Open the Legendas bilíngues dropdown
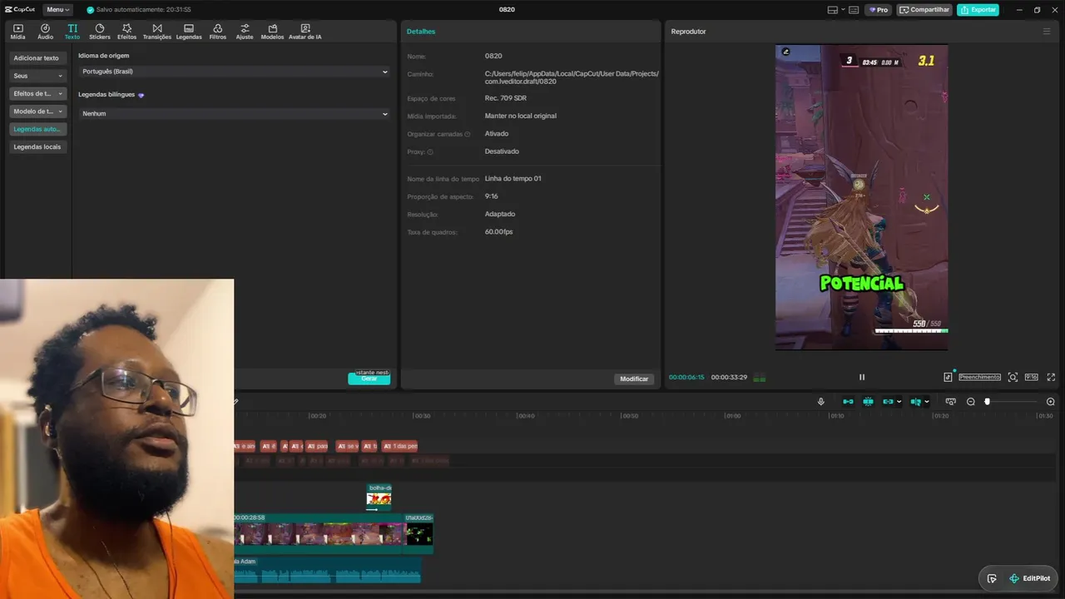The image size is (1065, 599). tap(234, 113)
